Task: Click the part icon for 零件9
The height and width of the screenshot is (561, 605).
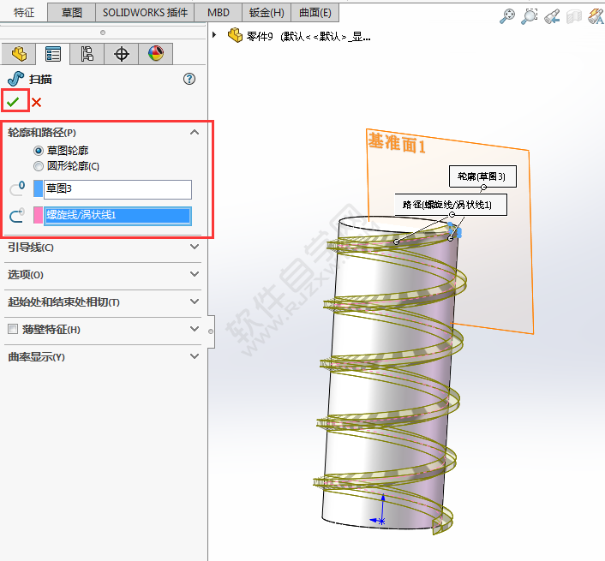Action: (235, 35)
